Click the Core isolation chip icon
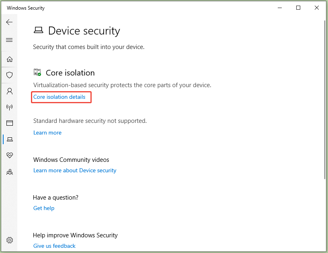This screenshot has width=328, height=253. [37, 72]
